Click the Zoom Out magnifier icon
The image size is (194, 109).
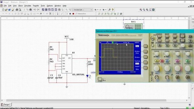[144, 10]
